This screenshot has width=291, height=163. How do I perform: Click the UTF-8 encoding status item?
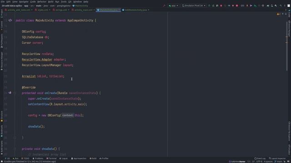[x=259, y=162]
